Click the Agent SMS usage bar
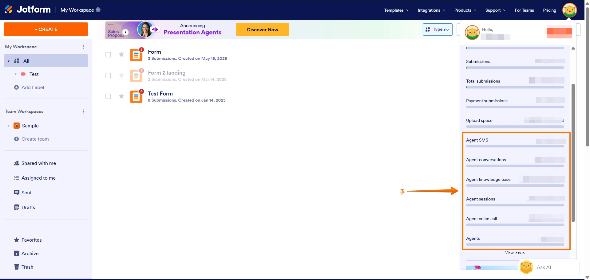The height and width of the screenshot is (280, 590). 515,146
